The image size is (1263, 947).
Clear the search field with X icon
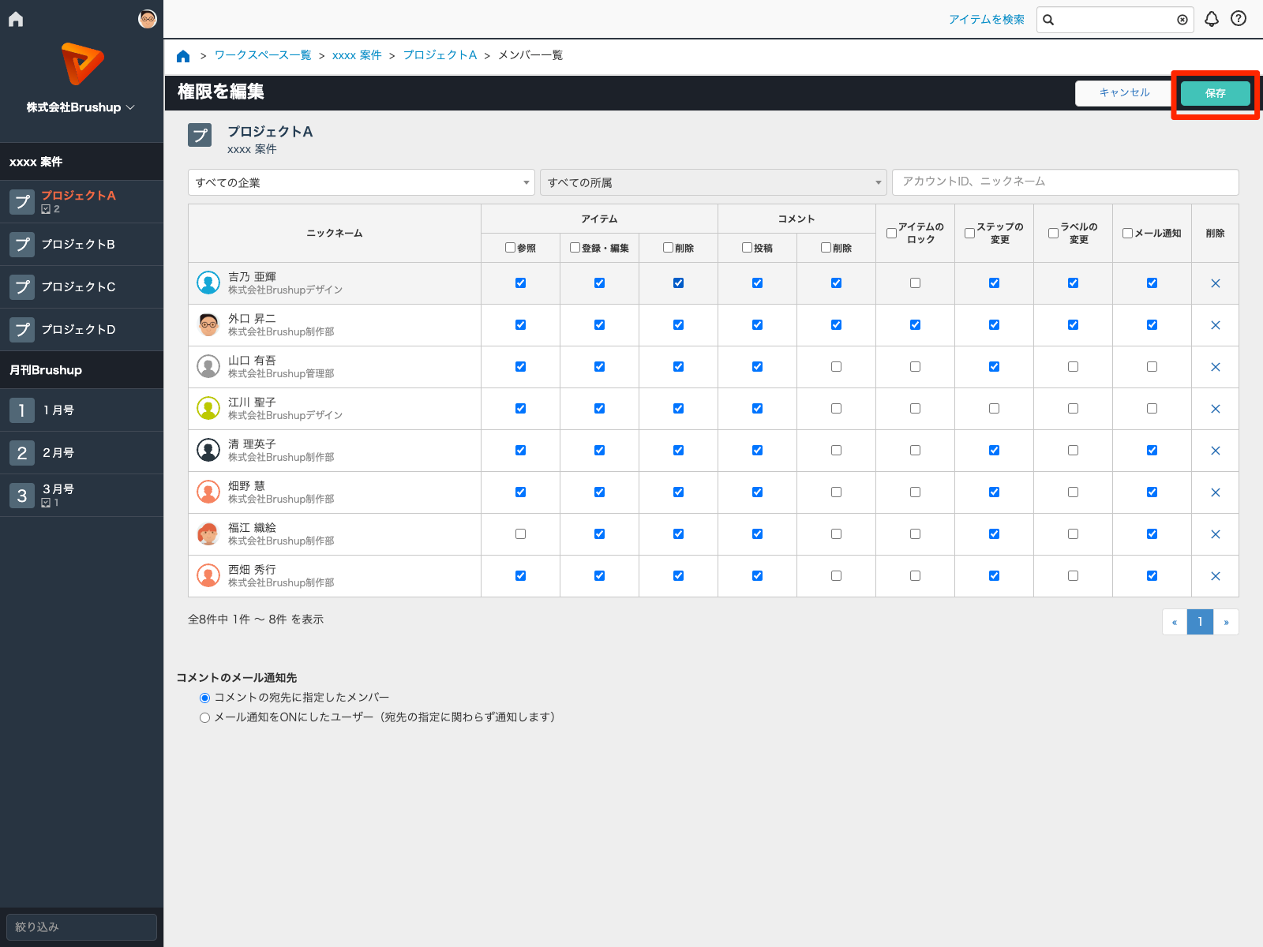click(x=1182, y=20)
